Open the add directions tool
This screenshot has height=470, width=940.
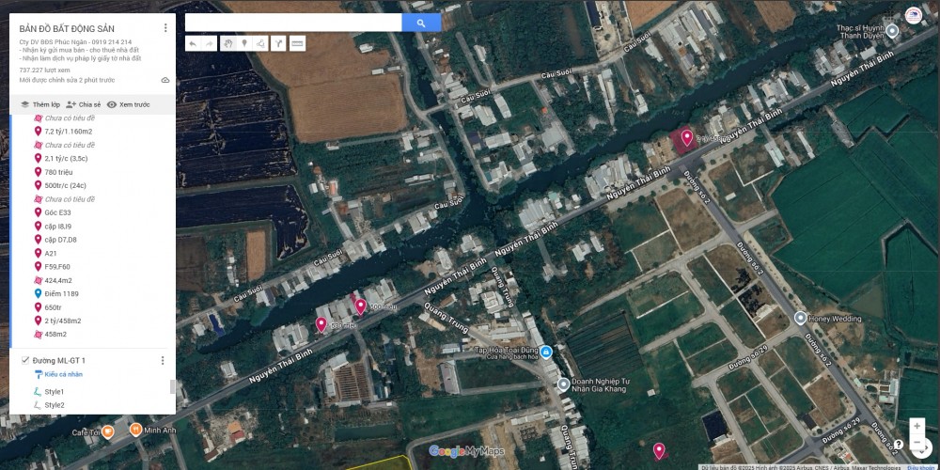click(x=278, y=43)
